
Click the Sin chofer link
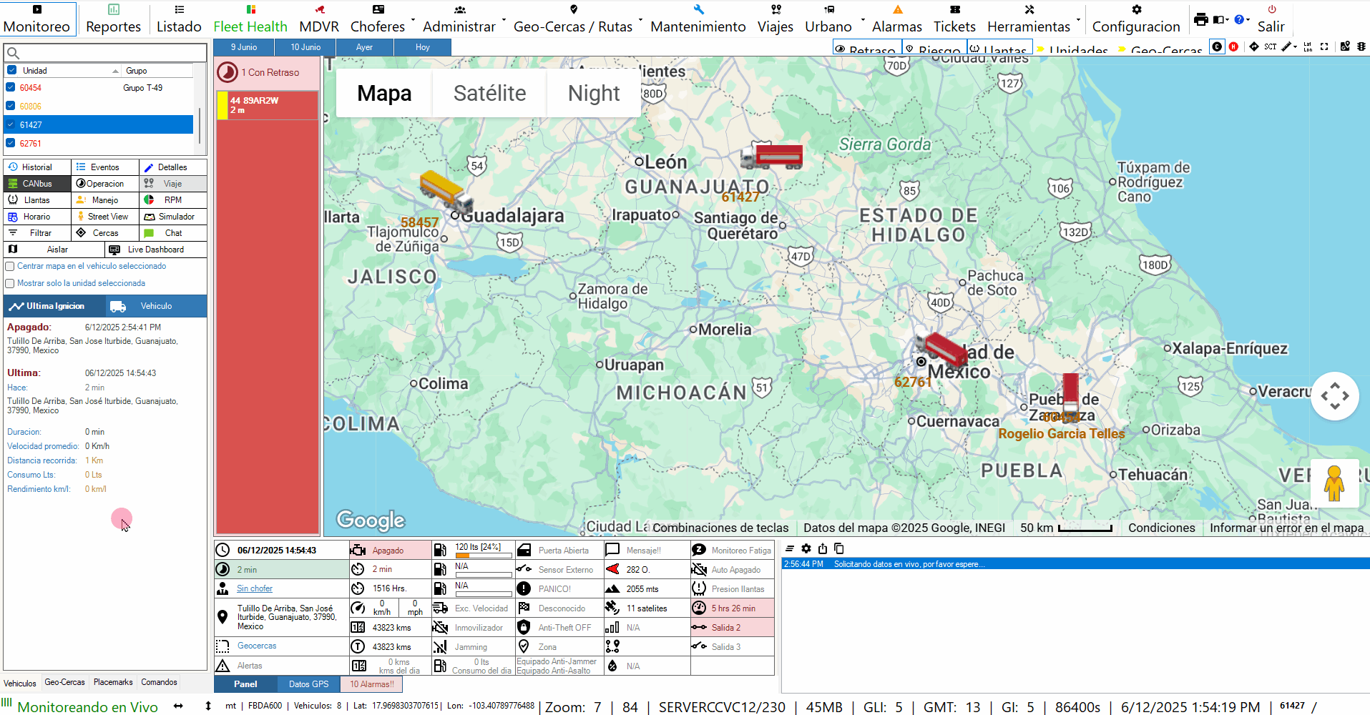click(255, 588)
